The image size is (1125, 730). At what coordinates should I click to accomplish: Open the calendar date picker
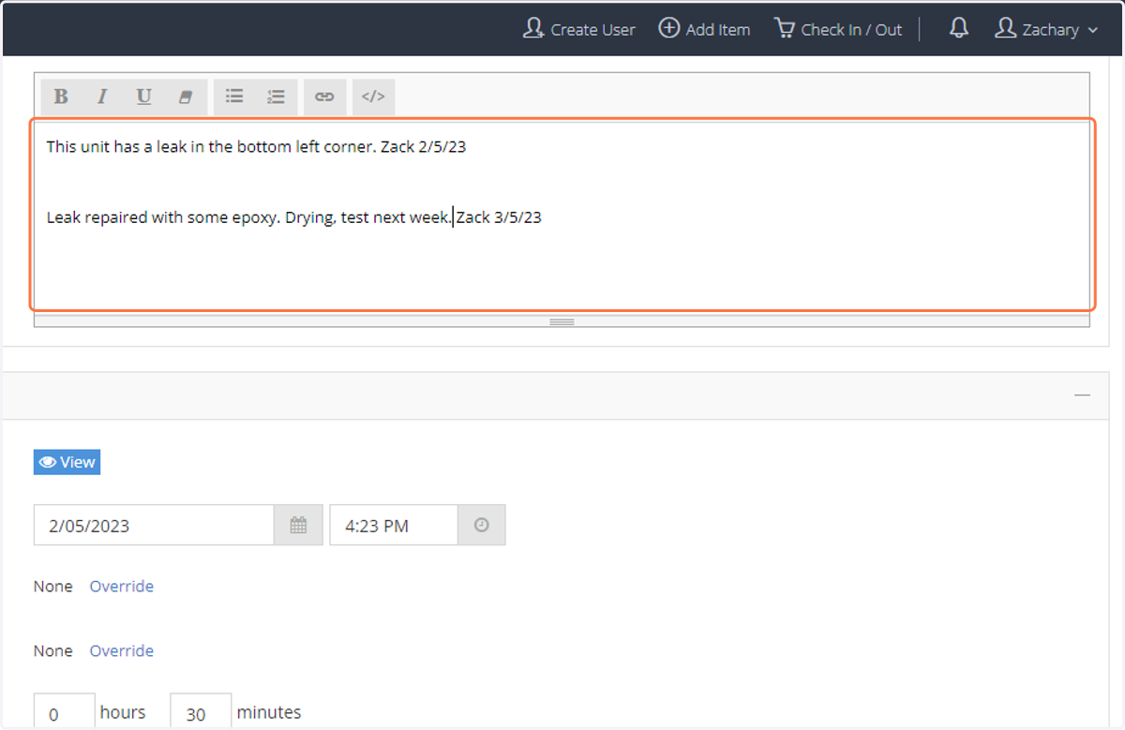[298, 526]
